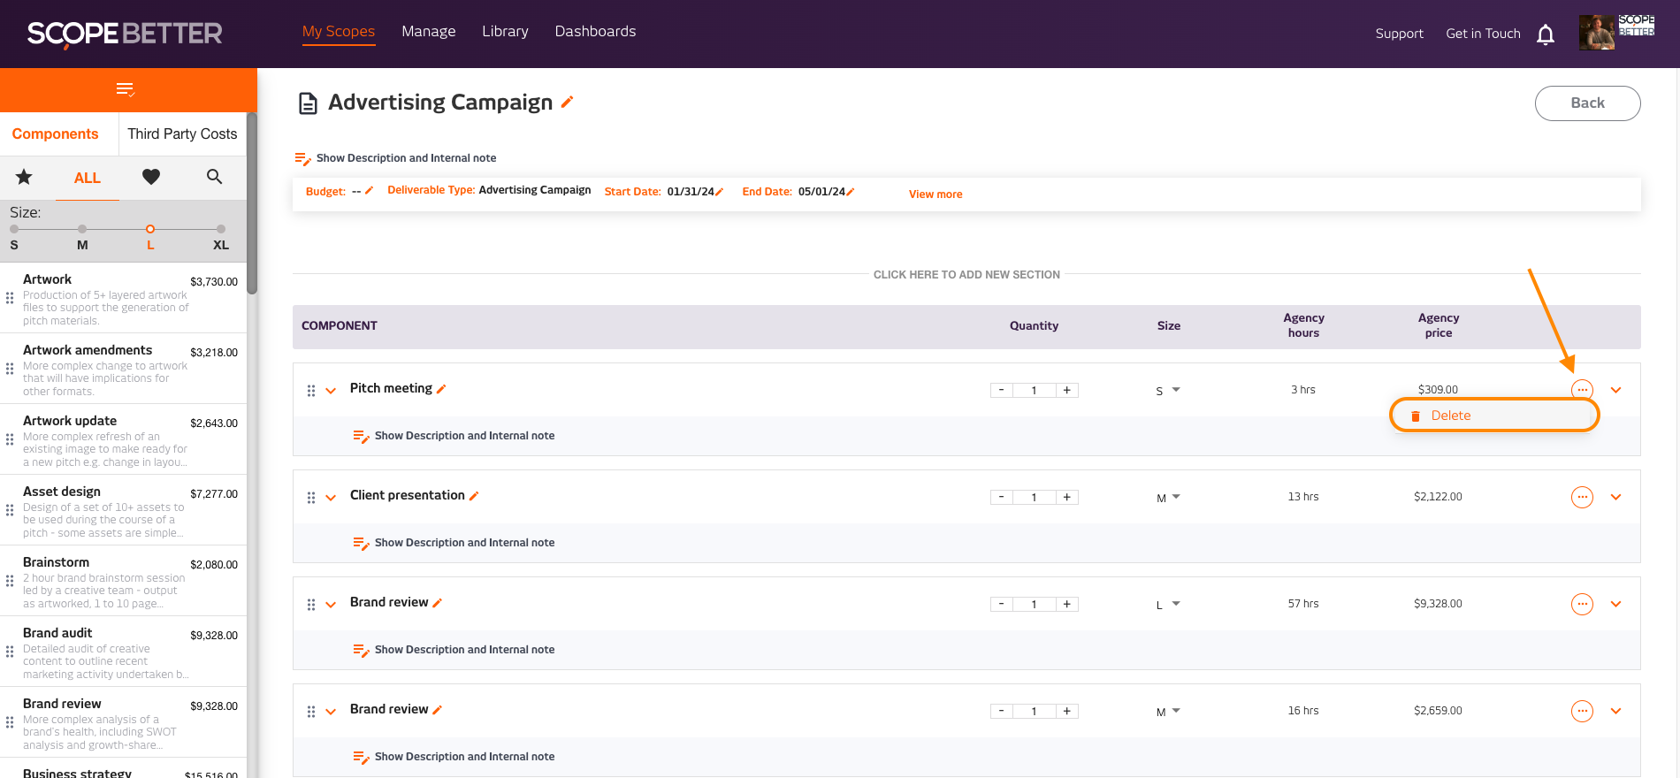Increase Pitch meeting quantity
The height and width of the screenshot is (778, 1680).
[x=1067, y=390]
